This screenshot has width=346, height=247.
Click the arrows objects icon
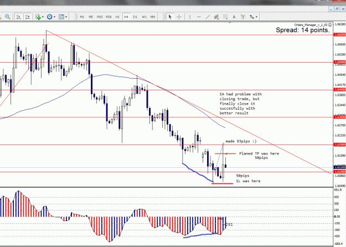click(x=252, y=17)
